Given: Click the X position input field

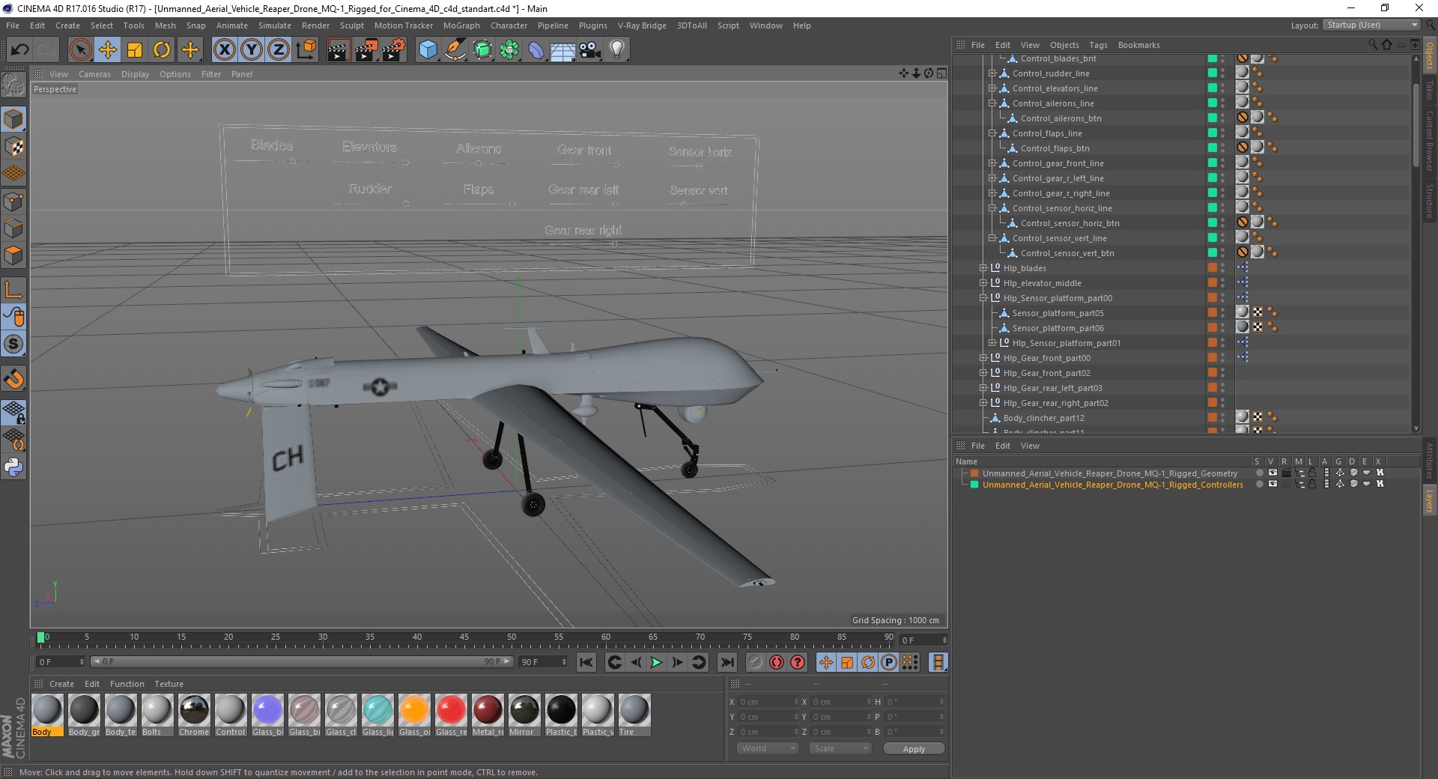Looking at the screenshot, I should point(768,702).
